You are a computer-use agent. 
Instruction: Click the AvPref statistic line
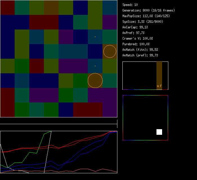click(133, 33)
